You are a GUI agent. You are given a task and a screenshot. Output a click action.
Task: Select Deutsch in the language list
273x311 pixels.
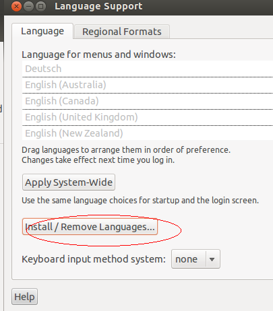coord(148,69)
